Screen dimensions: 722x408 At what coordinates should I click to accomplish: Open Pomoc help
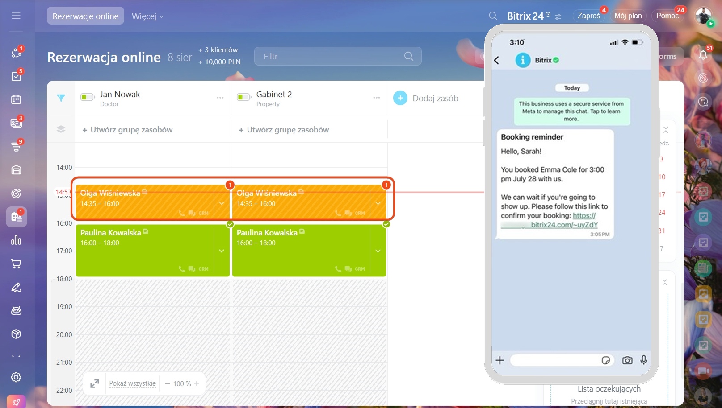pyautogui.click(x=667, y=16)
